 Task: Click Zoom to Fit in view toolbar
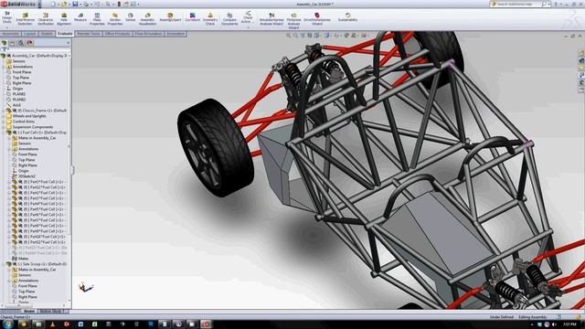point(289,36)
